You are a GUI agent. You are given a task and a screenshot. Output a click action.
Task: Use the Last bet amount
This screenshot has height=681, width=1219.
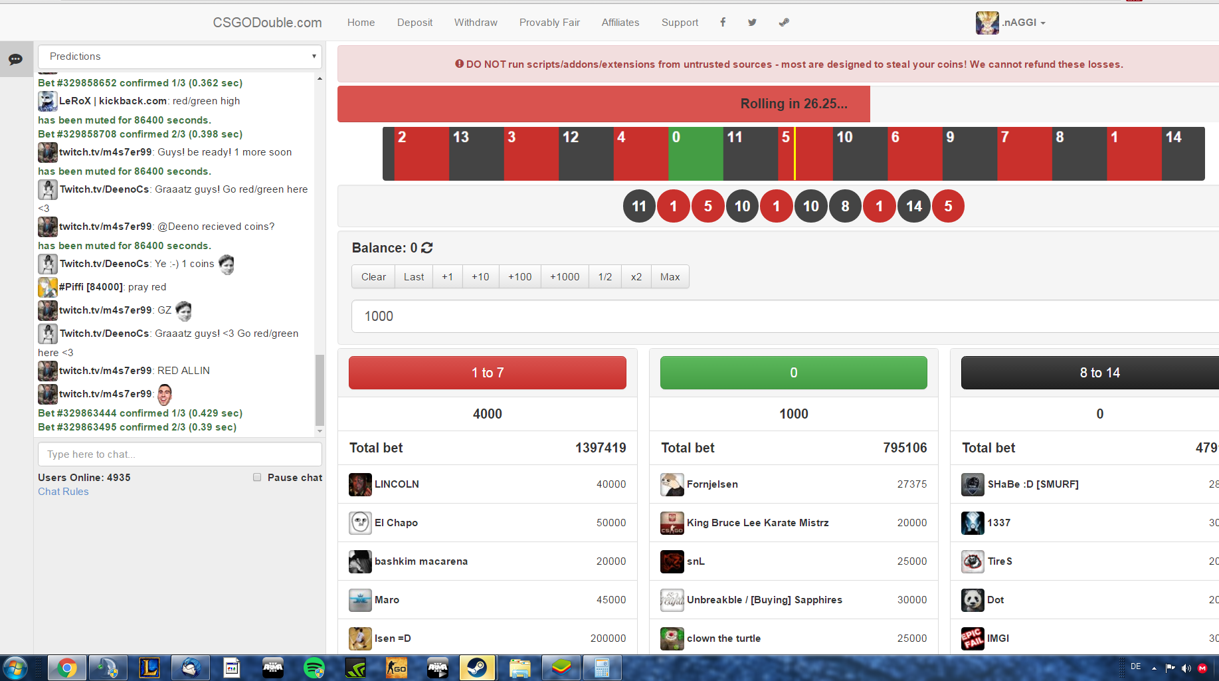point(414,277)
